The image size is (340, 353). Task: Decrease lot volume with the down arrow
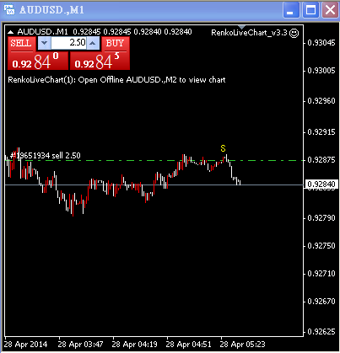click(44, 43)
